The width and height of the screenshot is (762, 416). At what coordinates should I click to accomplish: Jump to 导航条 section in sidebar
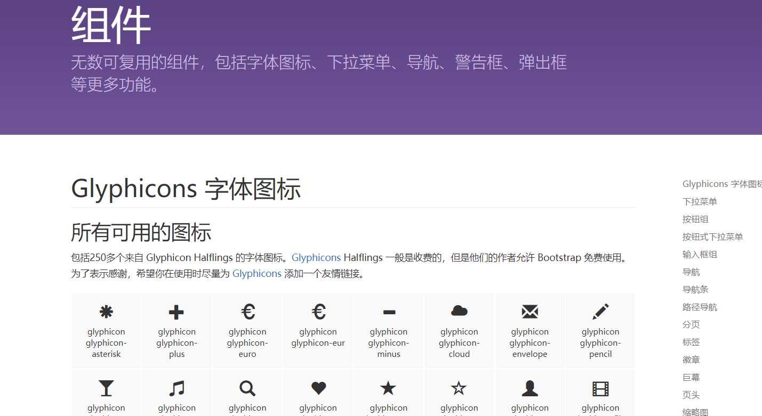(695, 289)
